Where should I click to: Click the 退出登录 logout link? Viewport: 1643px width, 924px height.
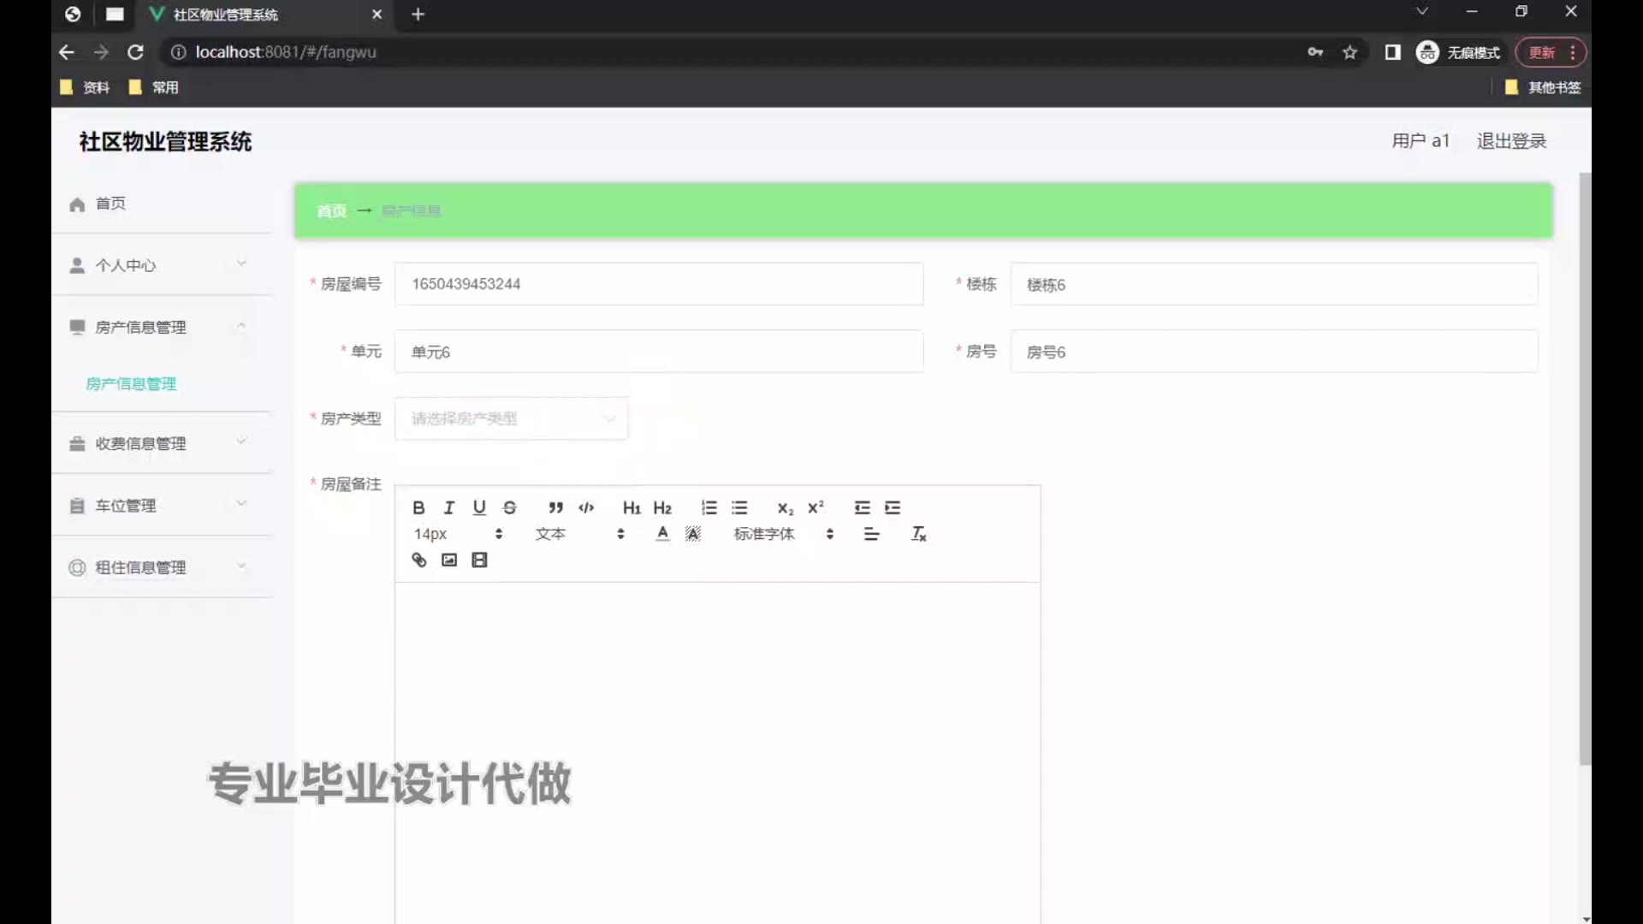pos(1511,141)
